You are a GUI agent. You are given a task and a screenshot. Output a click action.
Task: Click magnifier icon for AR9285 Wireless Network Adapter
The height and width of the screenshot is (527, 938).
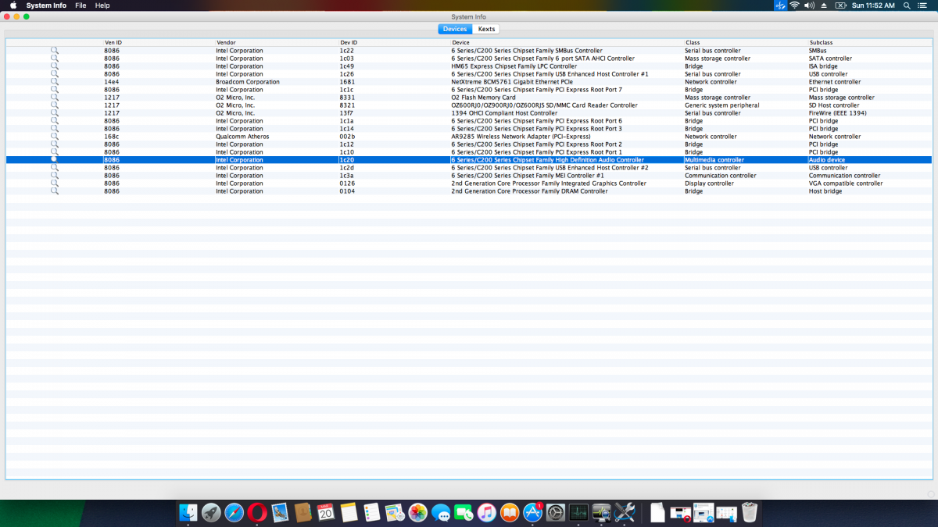[55, 137]
